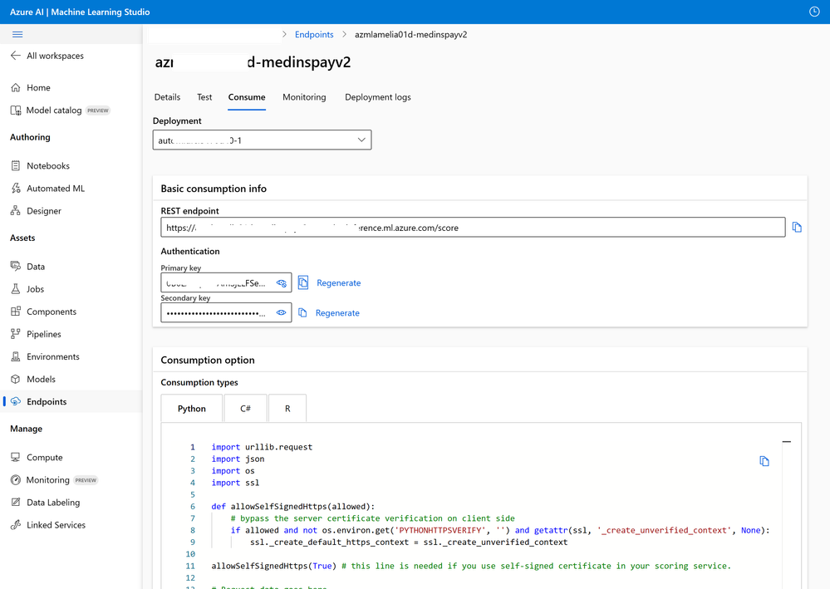Open the Monitoring gauge icon under Manage
The height and width of the screenshot is (589, 830).
pyautogui.click(x=16, y=480)
